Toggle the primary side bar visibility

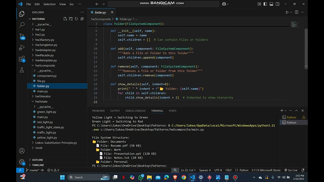[x=265, y=4]
